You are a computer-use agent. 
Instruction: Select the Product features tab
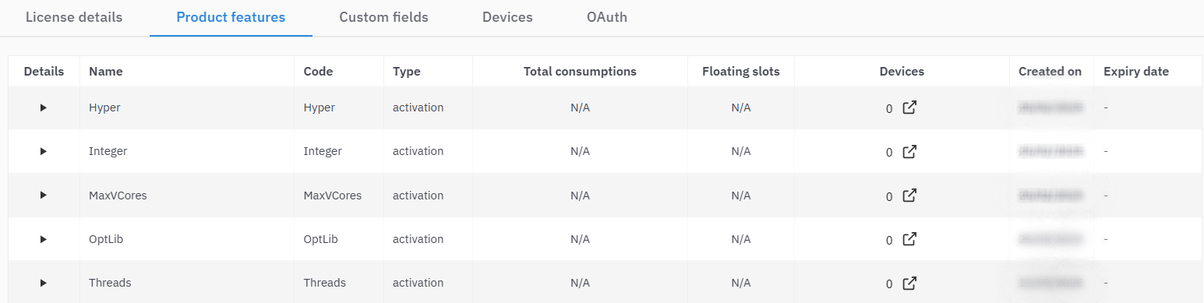pyautogui.click(x=231, y=17)
